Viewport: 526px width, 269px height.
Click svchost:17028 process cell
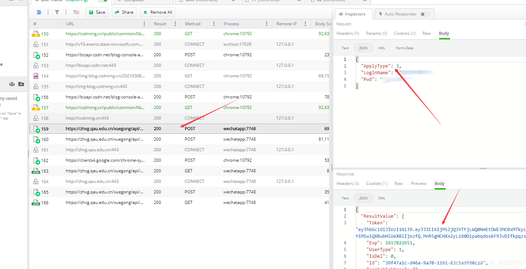pos(237,44)
